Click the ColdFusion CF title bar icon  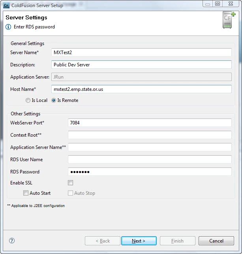tap(6, 6)
